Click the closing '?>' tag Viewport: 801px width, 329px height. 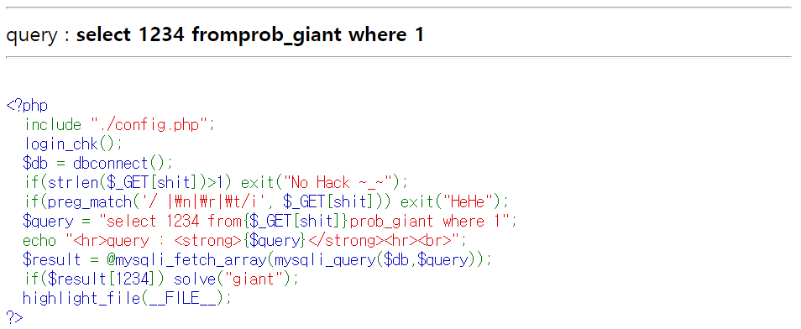pyautogui.click(x=15, y=316)
